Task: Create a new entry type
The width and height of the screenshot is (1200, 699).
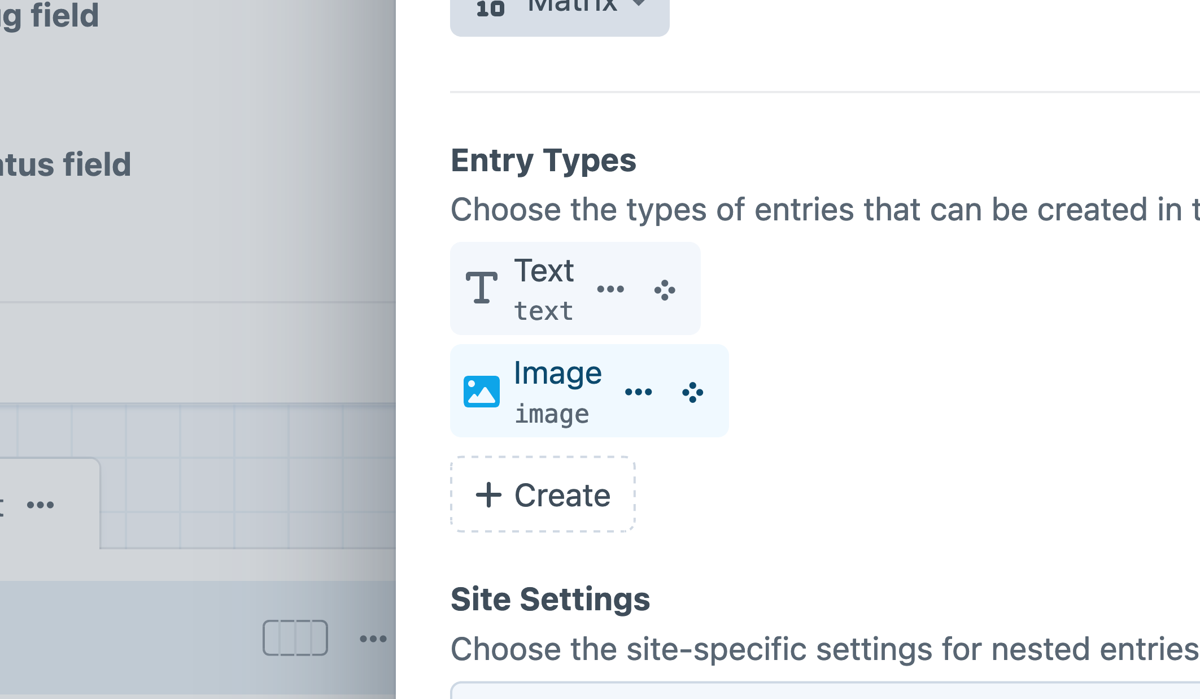Action: point(543,495)
